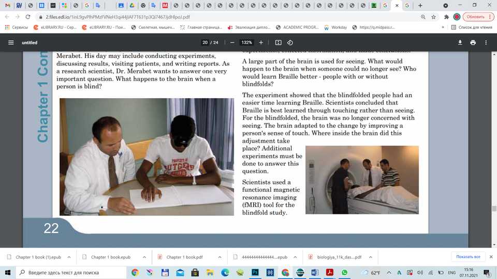The width and height of the screenshot is (497, 279).
Task: Zoom out the PDF page
Action: 232,42
